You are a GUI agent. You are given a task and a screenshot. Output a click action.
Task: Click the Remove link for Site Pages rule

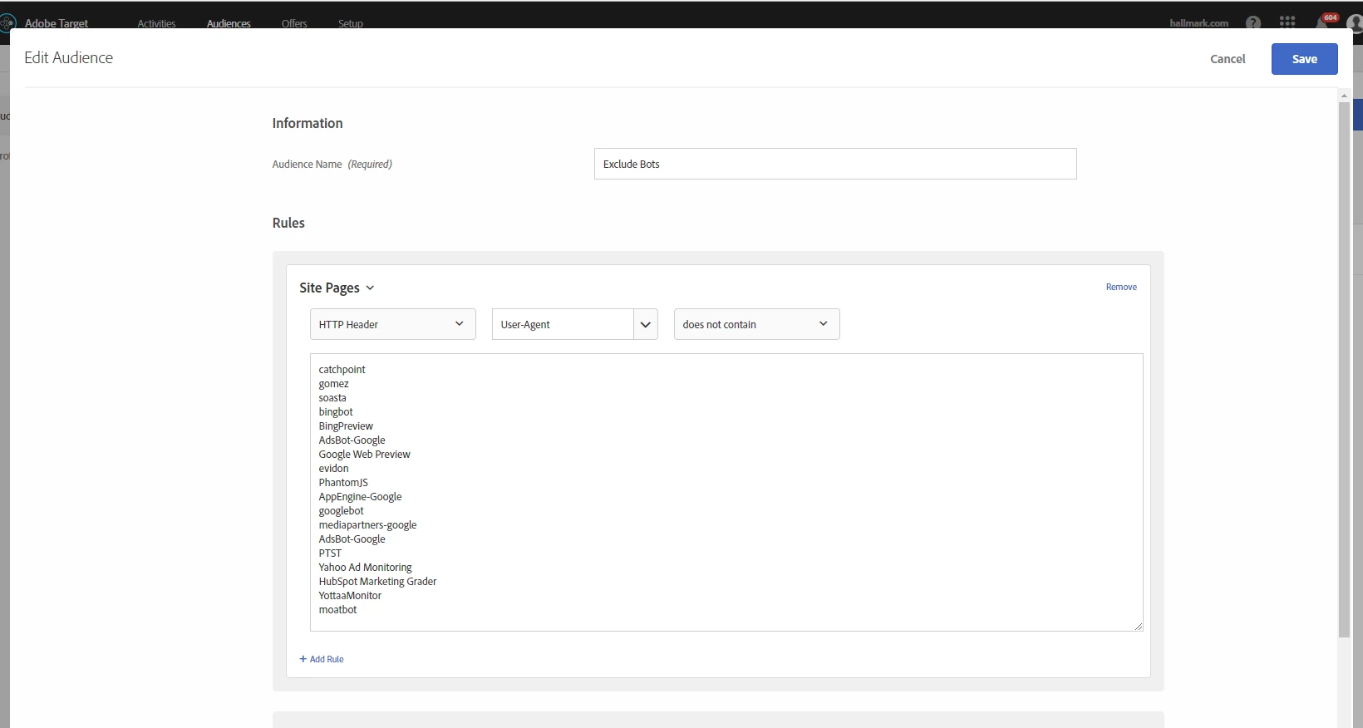tap(1121, 287)
